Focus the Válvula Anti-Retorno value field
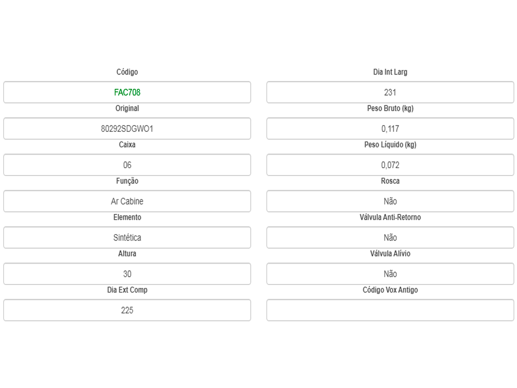 [390, 237]
